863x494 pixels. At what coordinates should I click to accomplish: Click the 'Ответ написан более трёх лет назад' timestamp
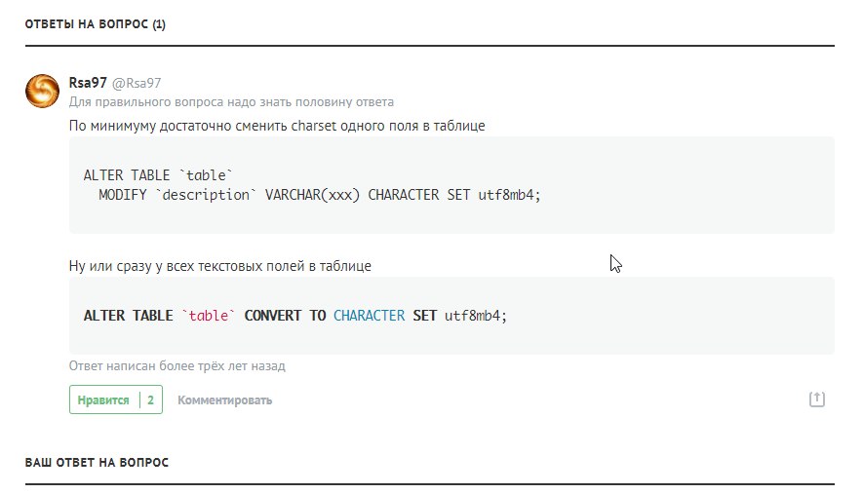177,365
